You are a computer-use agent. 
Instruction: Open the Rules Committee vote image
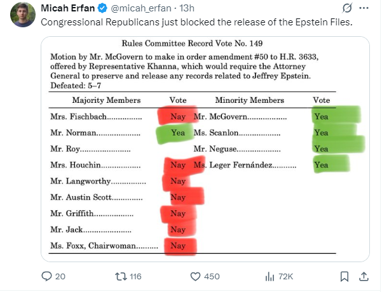coord(205,149)
